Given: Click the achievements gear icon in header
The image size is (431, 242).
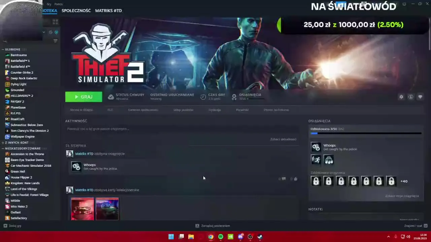Looking at the screenshot, I should click(x=234, y=97).
